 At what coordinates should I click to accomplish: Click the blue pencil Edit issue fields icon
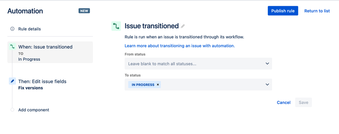[12, 81]
